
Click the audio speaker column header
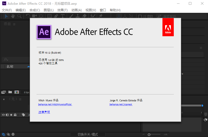(x=7, y=115)
